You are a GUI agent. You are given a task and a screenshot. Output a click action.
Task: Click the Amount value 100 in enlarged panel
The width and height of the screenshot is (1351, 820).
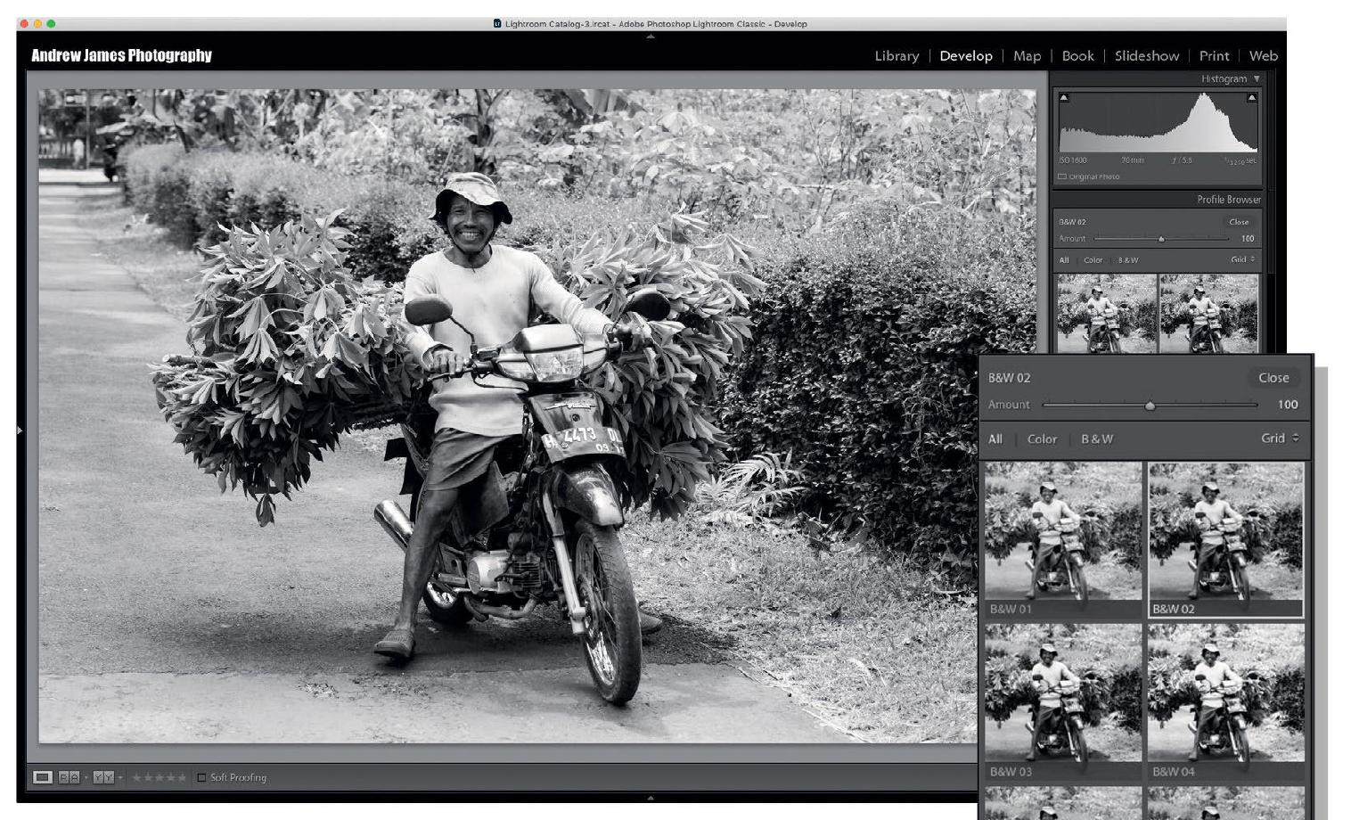point(1288,405)
